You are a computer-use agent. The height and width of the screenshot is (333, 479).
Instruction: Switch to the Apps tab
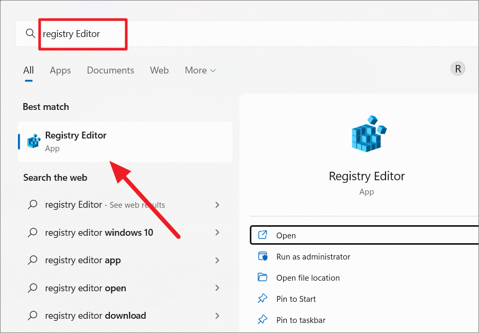pyautogui.click(x=60, y=70)
